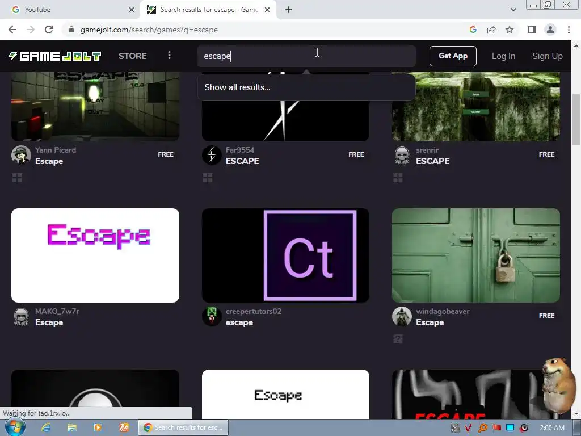
Task: Toggle the browser side panel
Action: tap(532, 30)
